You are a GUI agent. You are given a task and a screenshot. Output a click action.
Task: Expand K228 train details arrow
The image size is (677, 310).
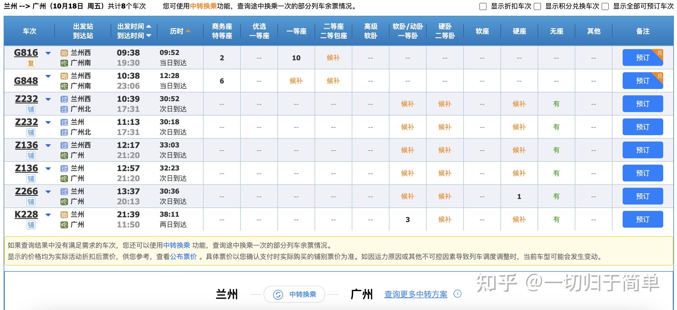pyautogui.click(x=48, y=215)
